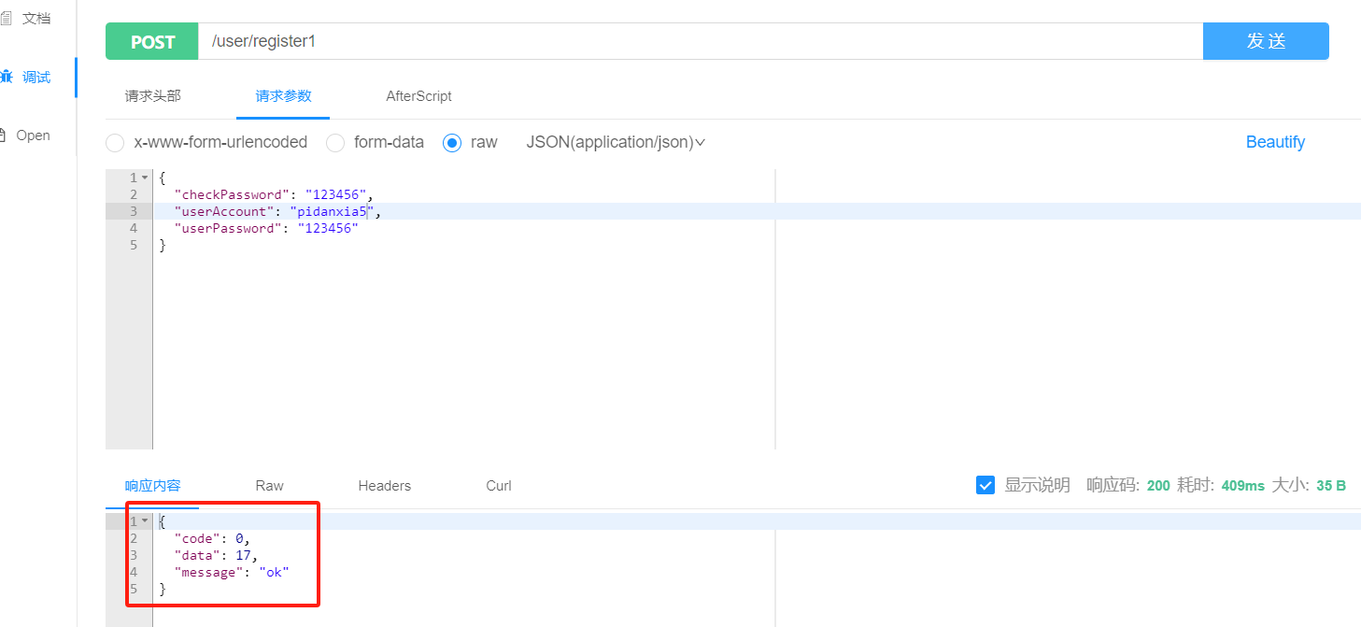Collapse response JSON at line 1 fold arrow

click(145, 520)
